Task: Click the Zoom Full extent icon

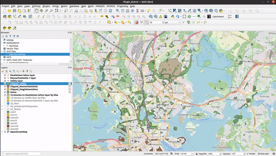Action: tap(56, 11)
